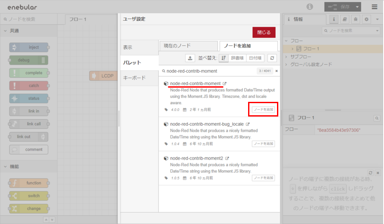Collapse the 機能 palette category
The height and width of the screenshot is (224, 384).
coord(28,167)
